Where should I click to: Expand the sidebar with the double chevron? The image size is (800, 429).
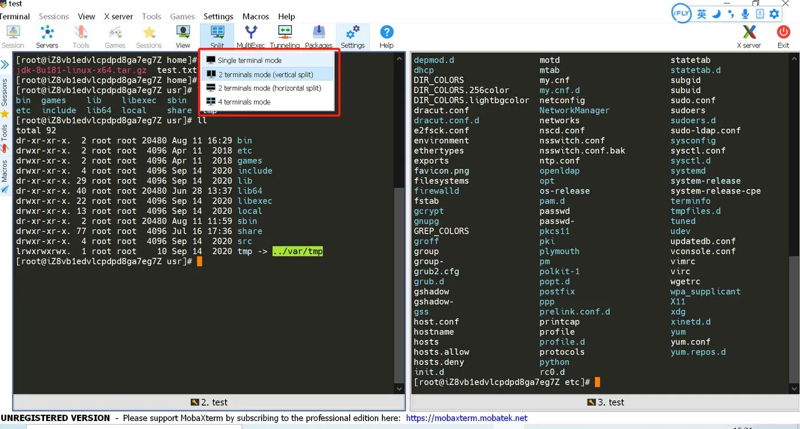pos(5,65)
